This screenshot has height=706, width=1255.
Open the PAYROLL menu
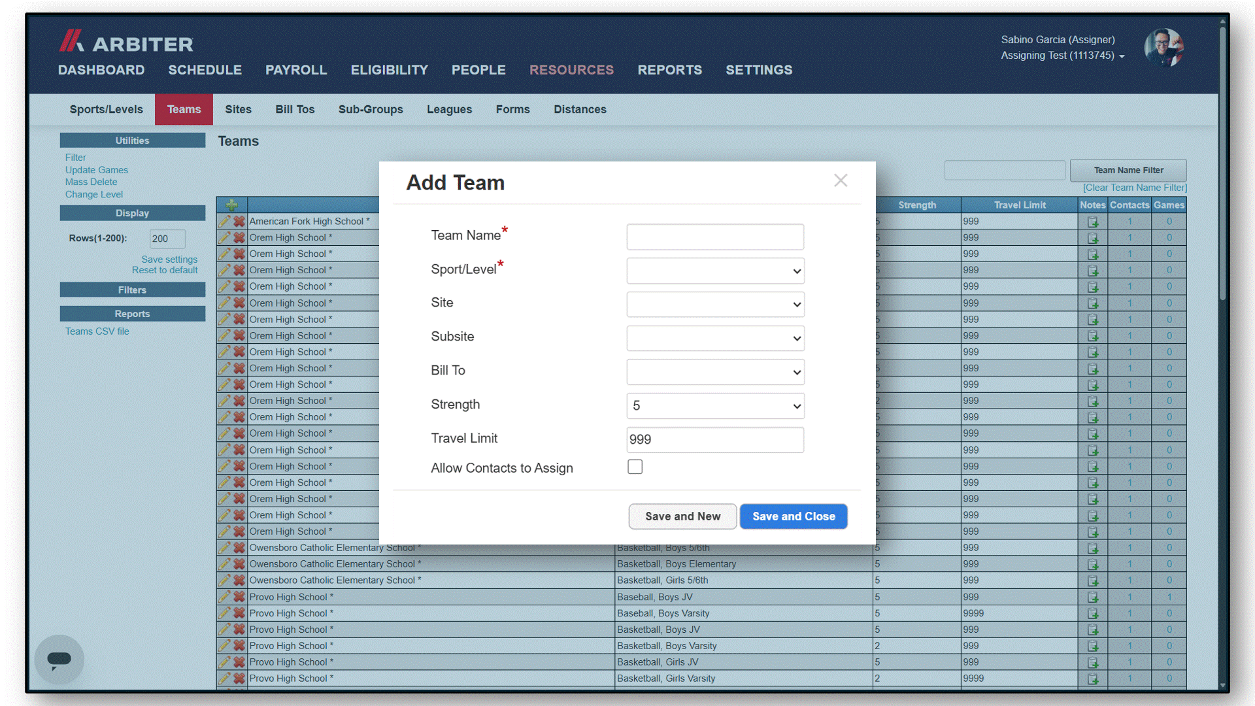(x=296, y=70)
